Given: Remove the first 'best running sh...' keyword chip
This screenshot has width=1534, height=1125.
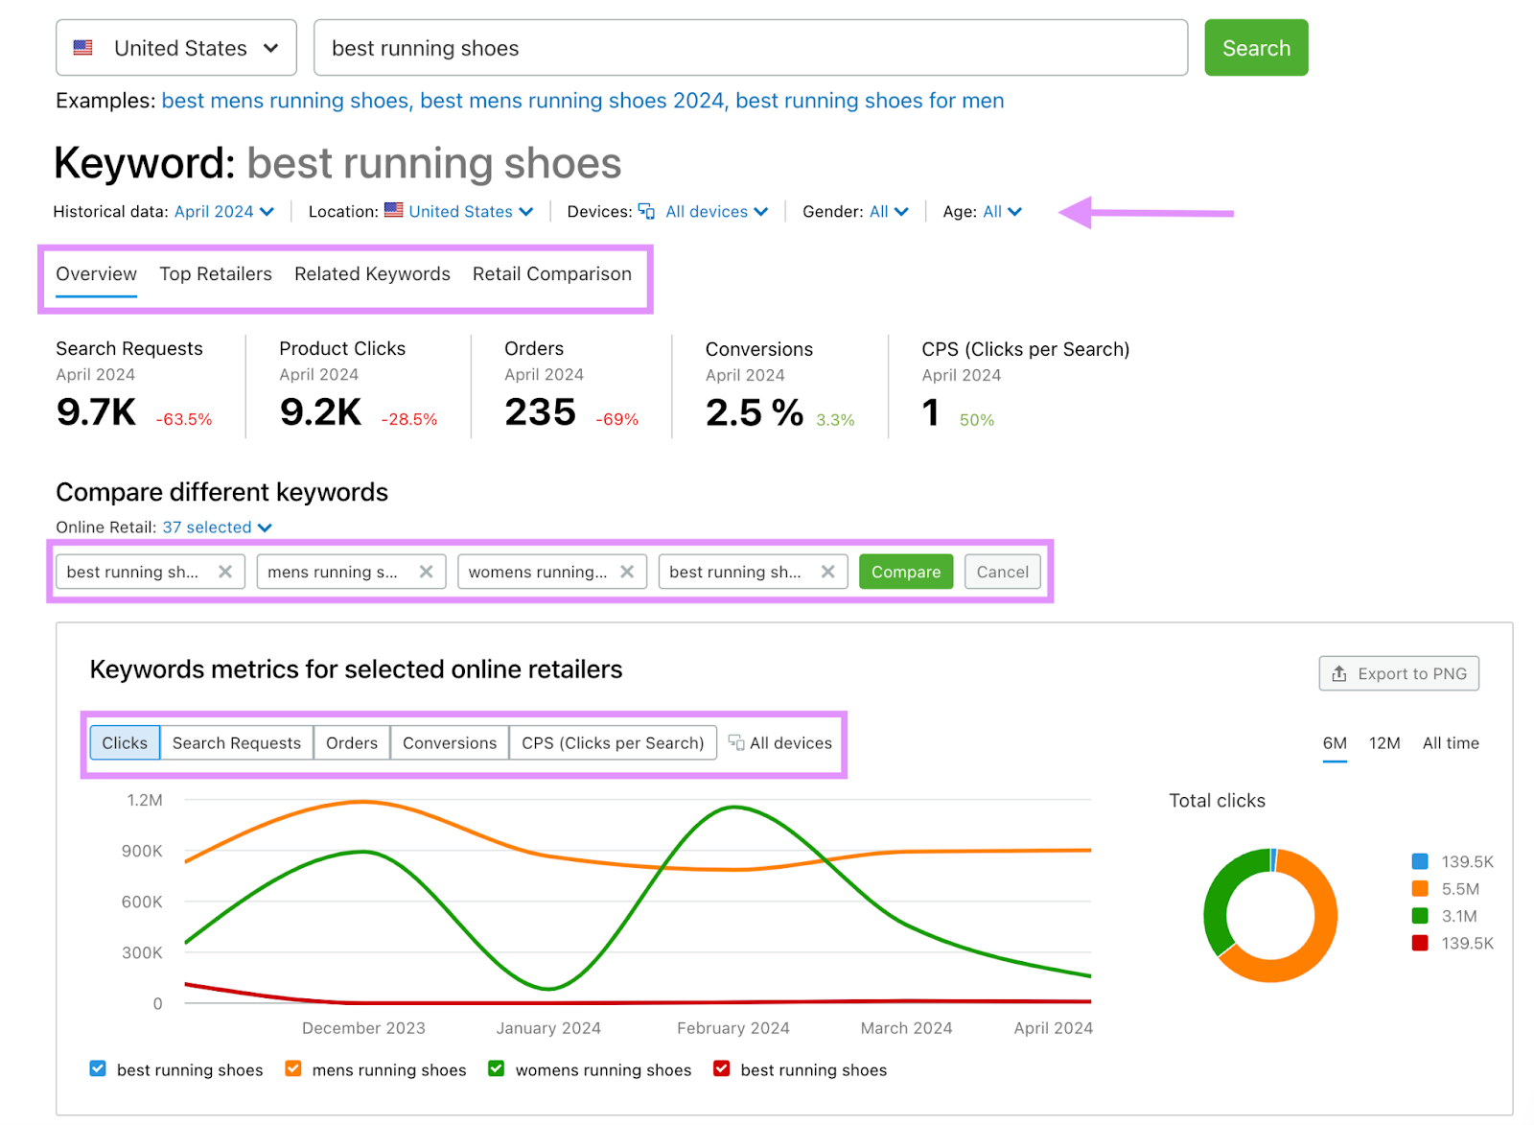Looking at the screenshot, I should pos(225,572).
